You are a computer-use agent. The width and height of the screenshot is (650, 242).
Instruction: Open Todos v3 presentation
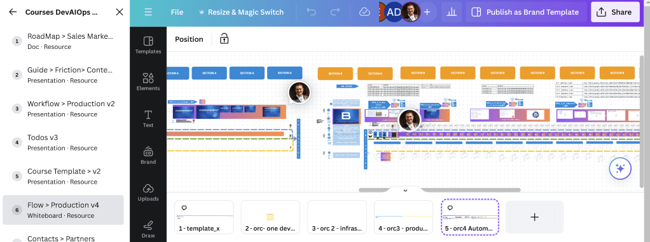[63, 142]
